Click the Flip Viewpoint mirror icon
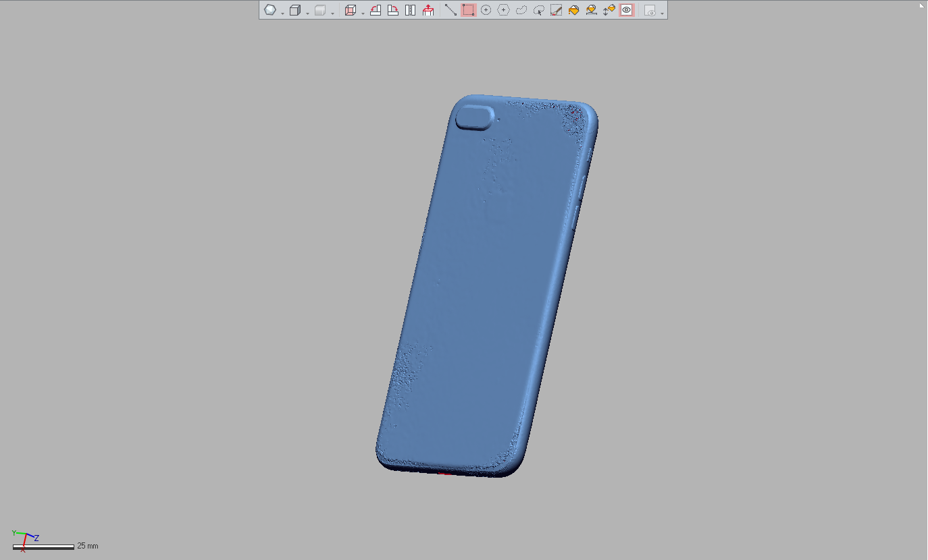This screenshot has height=560, width=928. click(x=410, y=10)
